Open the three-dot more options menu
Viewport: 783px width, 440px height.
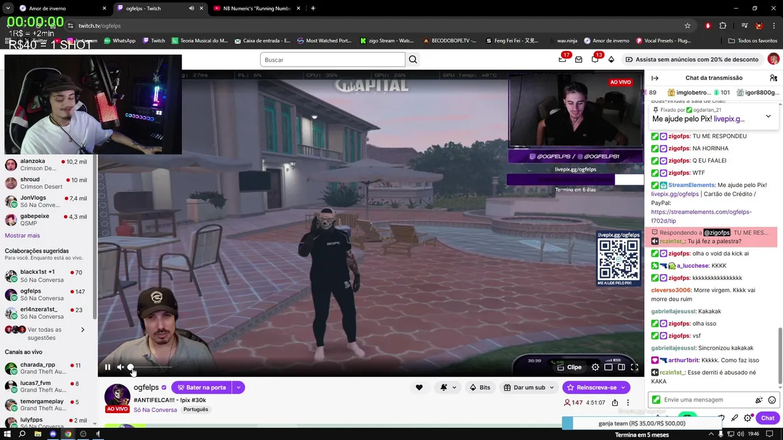[x=628, y=403]
